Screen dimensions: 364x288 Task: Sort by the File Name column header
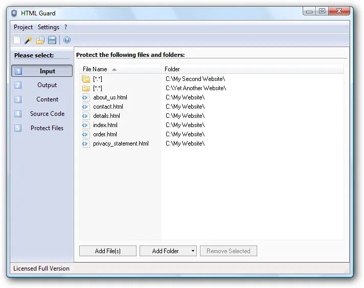121,69
